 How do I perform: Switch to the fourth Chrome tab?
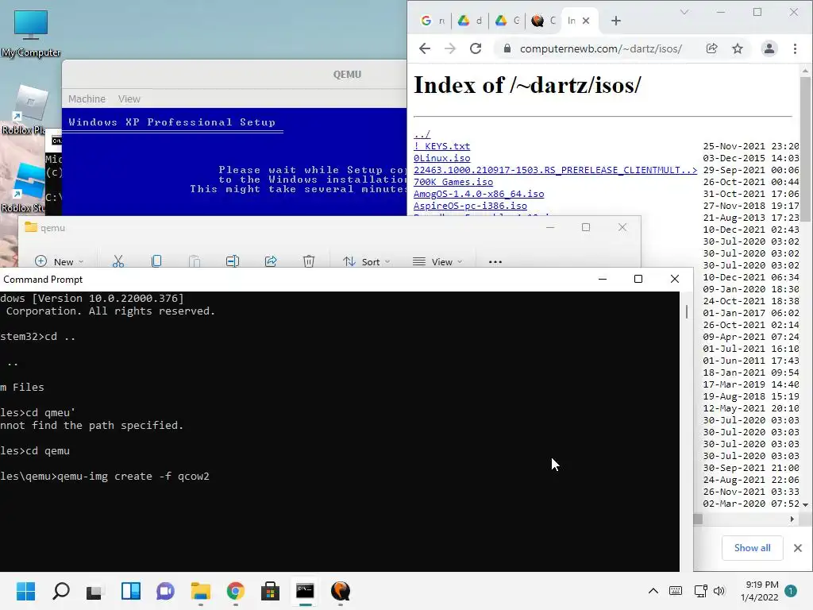543,21
